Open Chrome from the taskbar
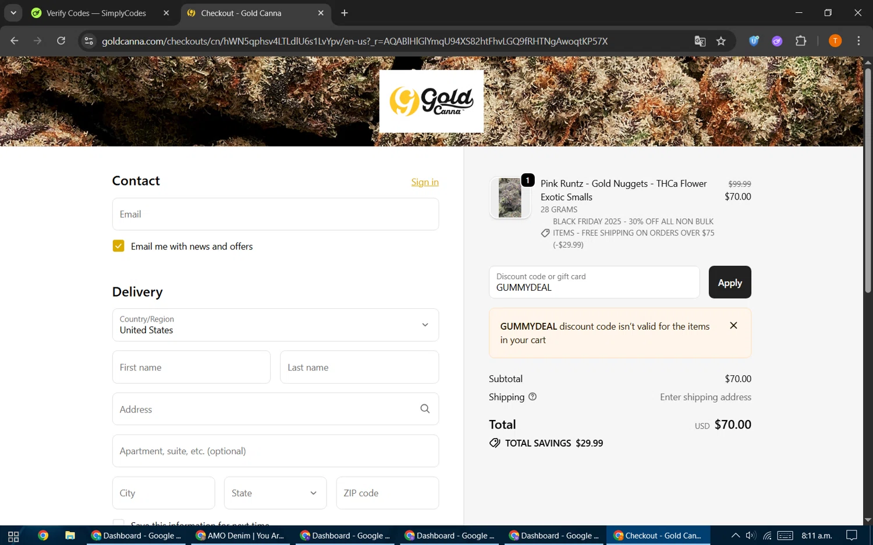The image size is (873, 545). pyautogui.click(x=43, y=536)
